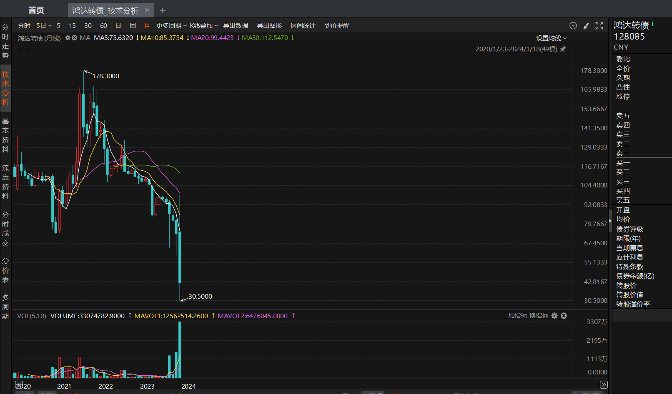The height and width of the screenshot is (394, 672).
Task: Enter fullscreen chart view
Action: coord(599,26)
